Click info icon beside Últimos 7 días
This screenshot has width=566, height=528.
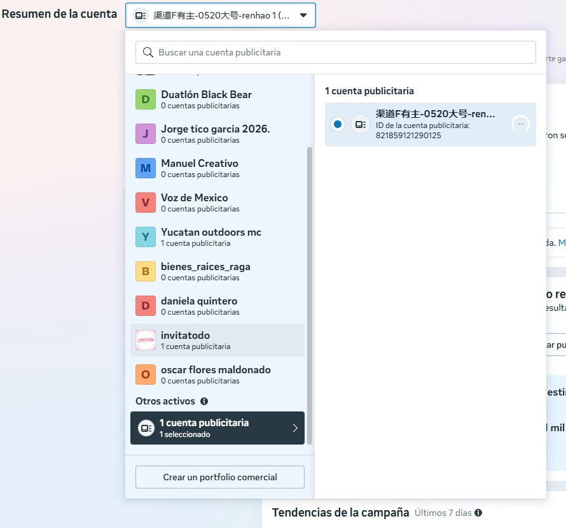click(478, 513)
